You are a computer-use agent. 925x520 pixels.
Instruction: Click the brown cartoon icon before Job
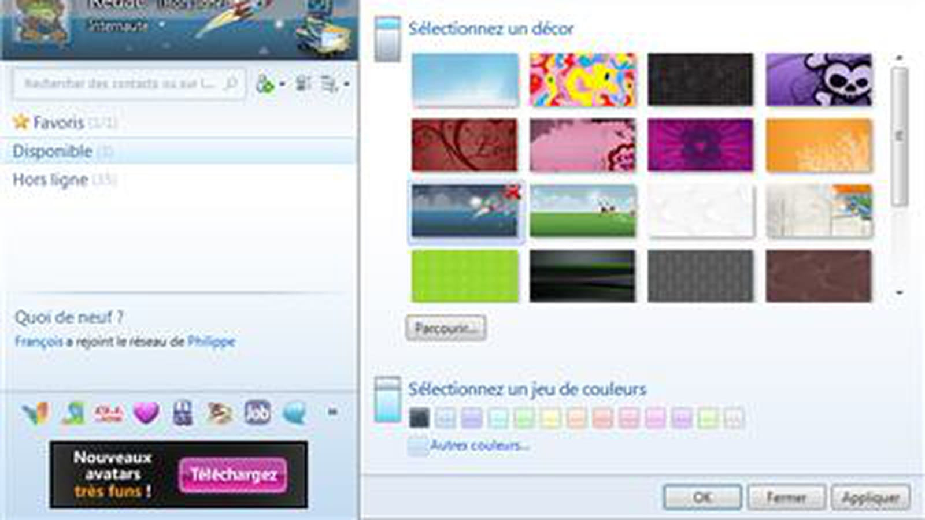(x=220, y=414)
